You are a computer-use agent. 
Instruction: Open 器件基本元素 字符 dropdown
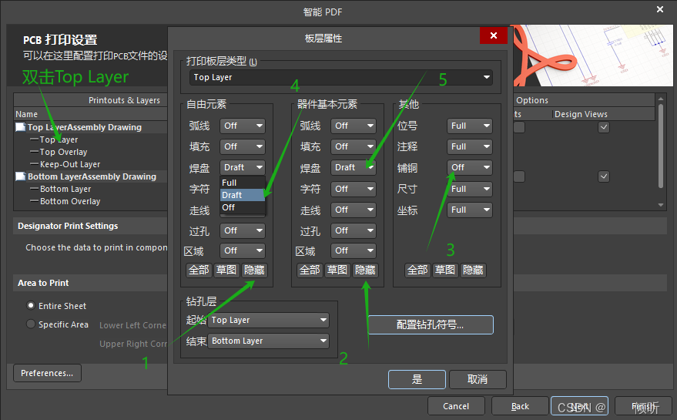coord(354,189)
